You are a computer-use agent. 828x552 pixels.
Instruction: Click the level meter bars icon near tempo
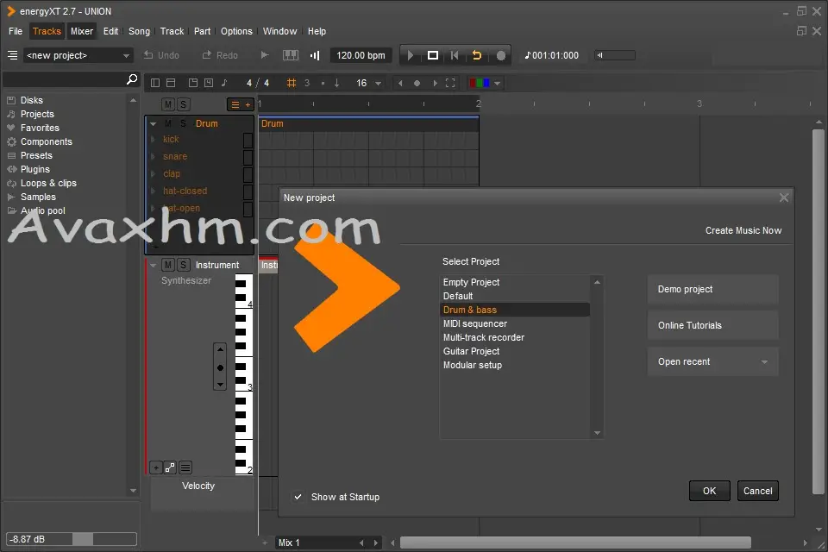click(x=315, y=55)
